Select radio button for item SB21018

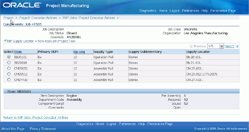tap(9, 63)
